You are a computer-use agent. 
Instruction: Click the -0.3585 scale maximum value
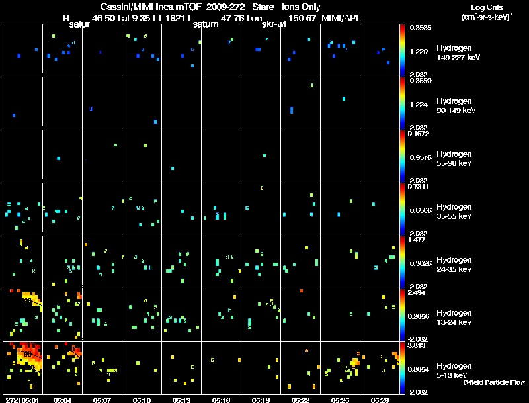(x=419, y=28)
